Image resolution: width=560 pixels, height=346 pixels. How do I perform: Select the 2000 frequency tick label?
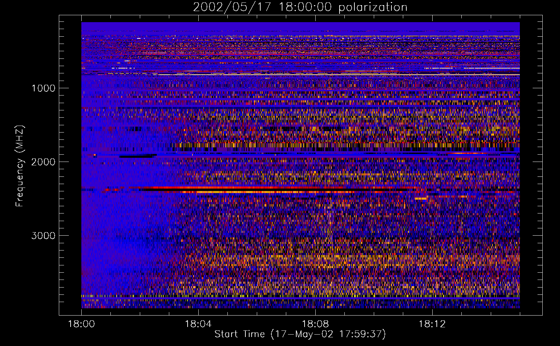point(43,162)
